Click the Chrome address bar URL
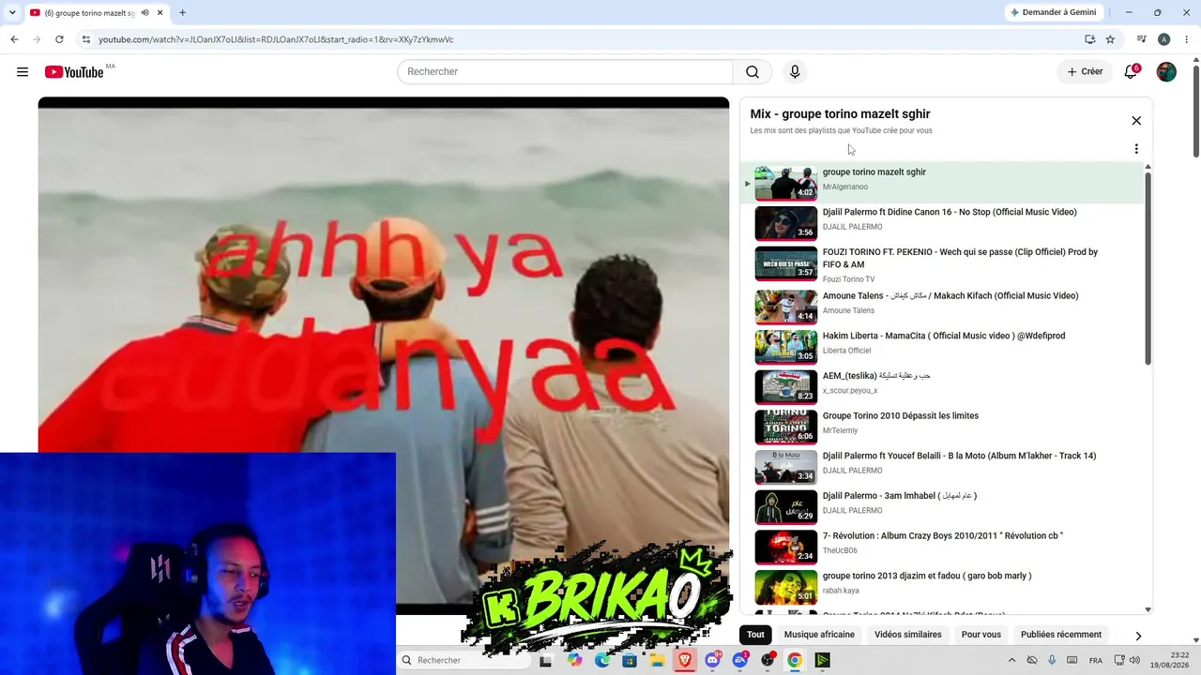 276,39
